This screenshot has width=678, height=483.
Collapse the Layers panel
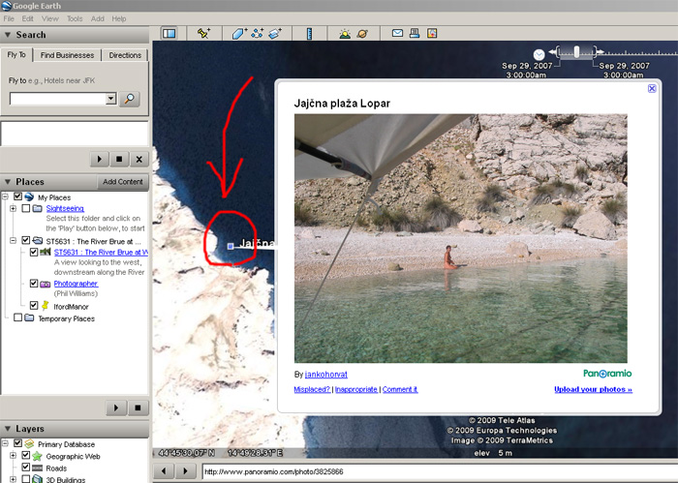pyautogui.click(x=8, y=429)
